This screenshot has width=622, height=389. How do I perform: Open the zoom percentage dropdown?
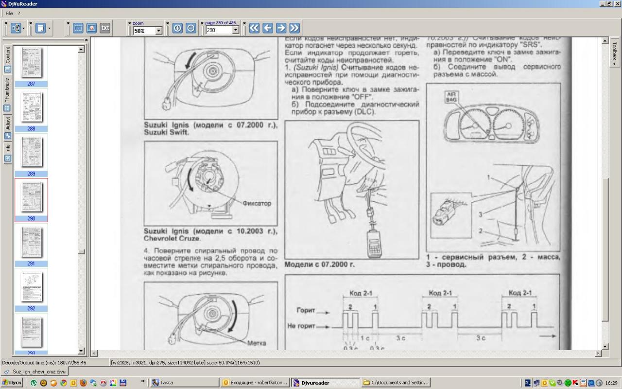(158, 31)
